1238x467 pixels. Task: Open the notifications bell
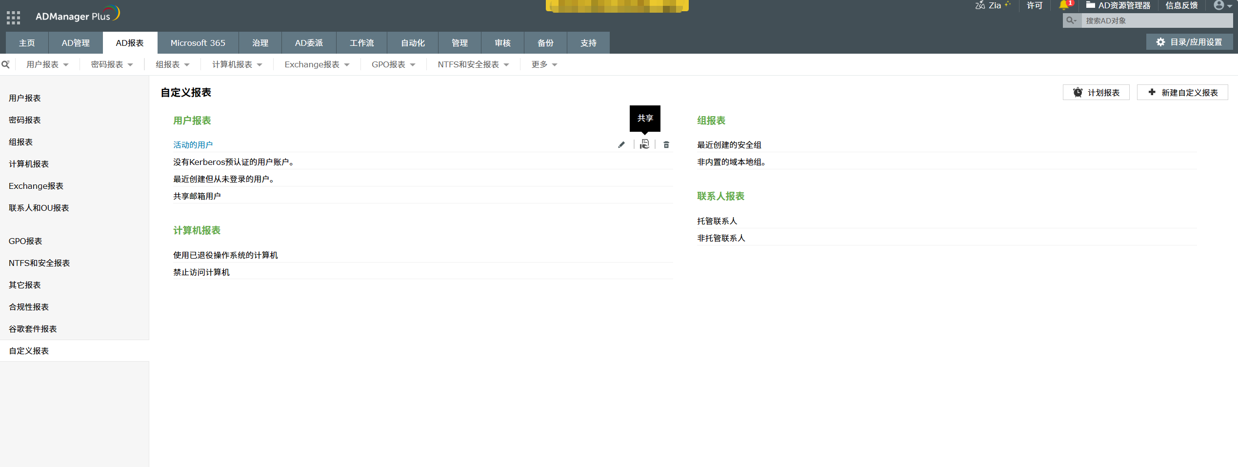coord(1065,5)
